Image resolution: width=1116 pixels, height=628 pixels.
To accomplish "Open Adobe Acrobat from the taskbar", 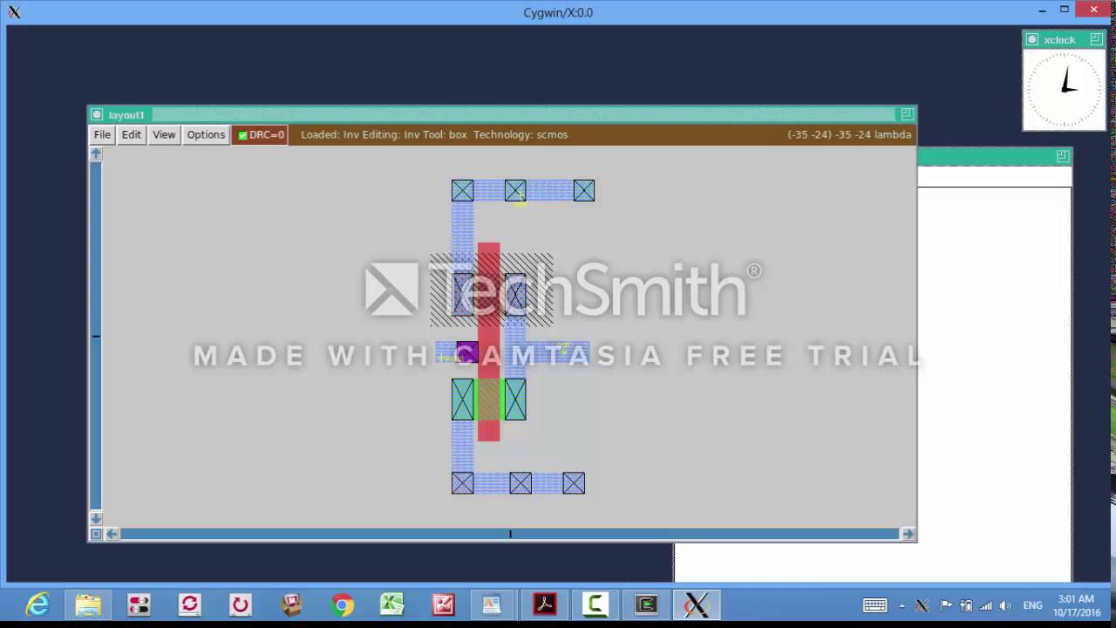I will (x=545, y=604).
